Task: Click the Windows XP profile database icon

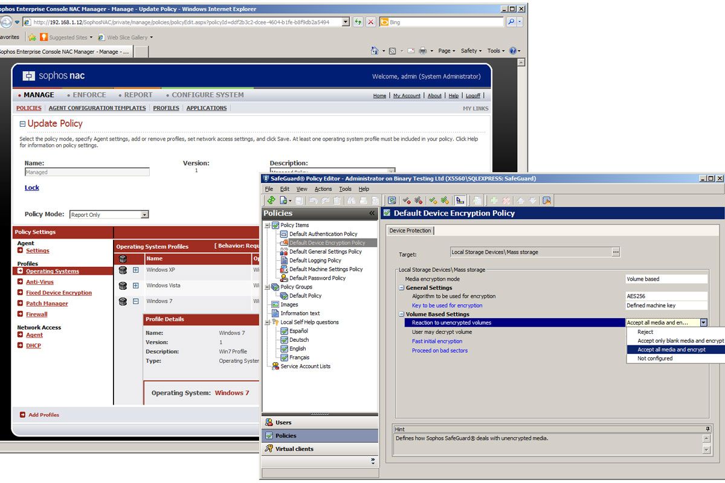Action: pyautogui.click(x=123, y=270)
